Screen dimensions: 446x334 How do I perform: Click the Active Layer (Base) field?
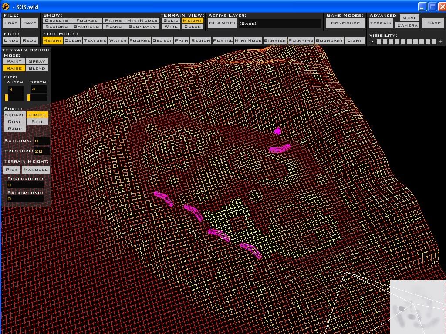[x=280, y=23]
